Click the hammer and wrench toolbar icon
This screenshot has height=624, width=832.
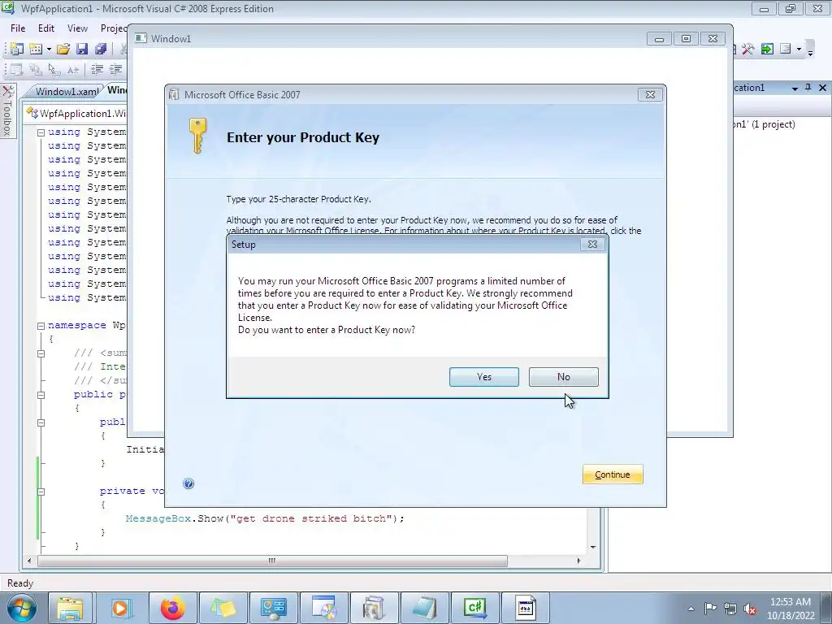(x=747, y=50)
